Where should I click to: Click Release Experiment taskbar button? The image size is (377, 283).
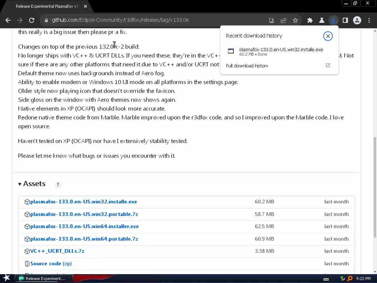pos(45,279)
